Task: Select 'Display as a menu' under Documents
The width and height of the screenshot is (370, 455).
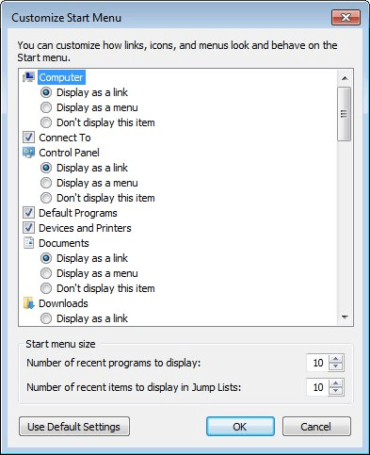Action: pos(46,273)
